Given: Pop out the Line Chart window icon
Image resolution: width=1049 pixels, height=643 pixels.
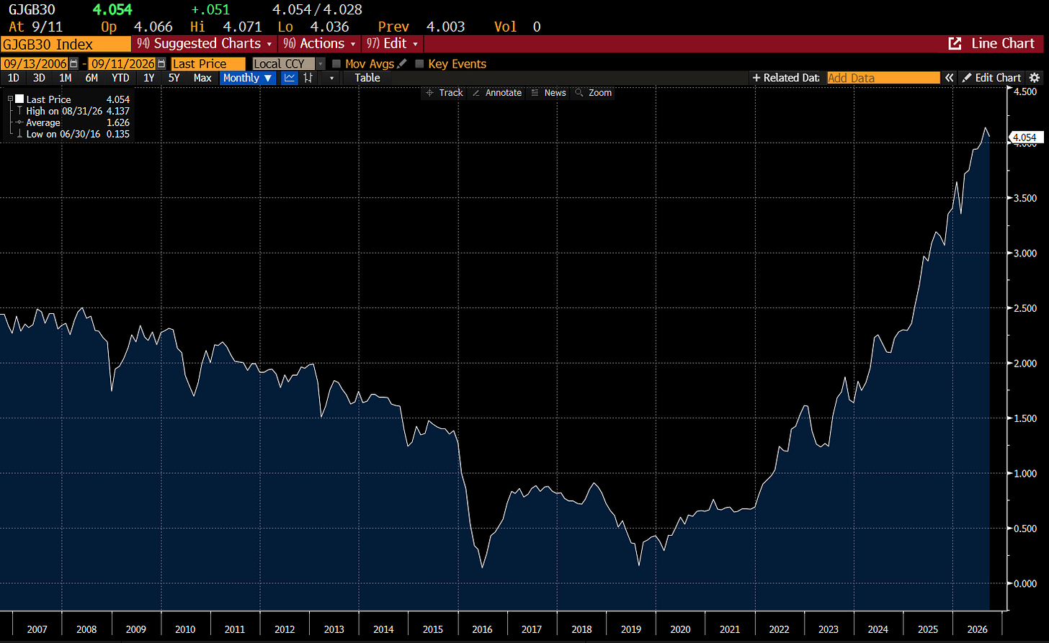Looking at the screenshot, I should click(x=955, y=44).
